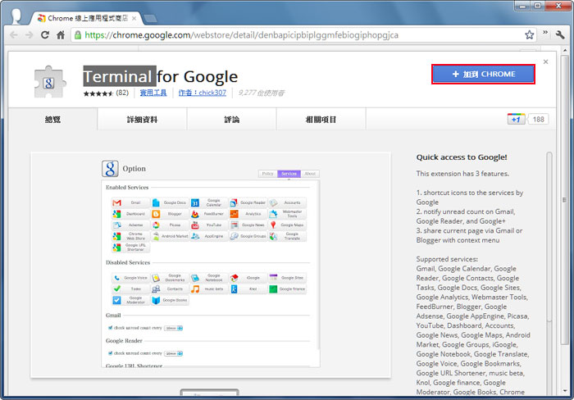Open the 實用工具 category link
This screenshot has height=400, width=574.
[153, 93]
